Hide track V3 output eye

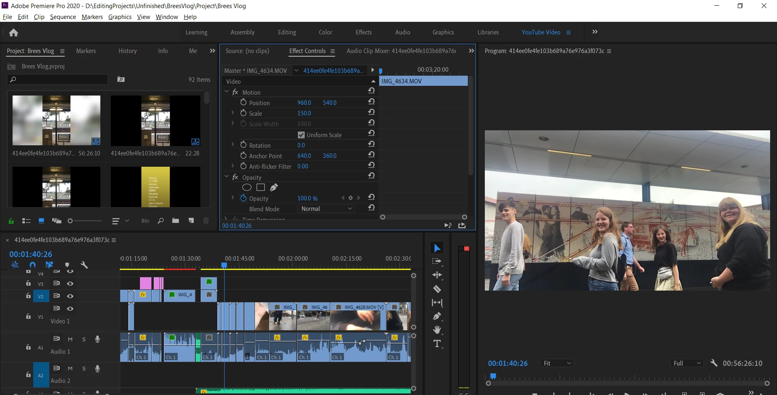(70, 284)
